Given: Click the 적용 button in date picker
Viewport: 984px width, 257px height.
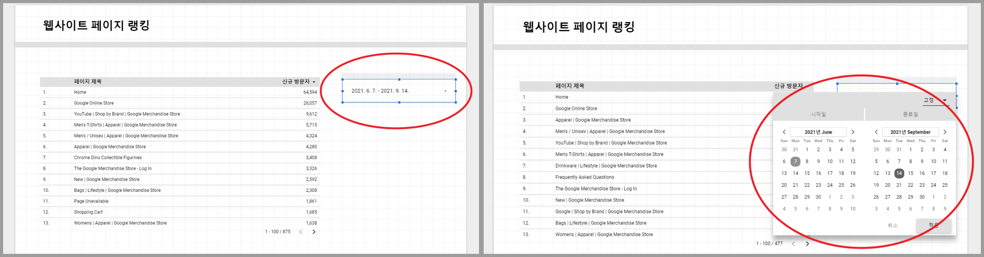Looking at the screenshot, I should click(x=933, y=225).
